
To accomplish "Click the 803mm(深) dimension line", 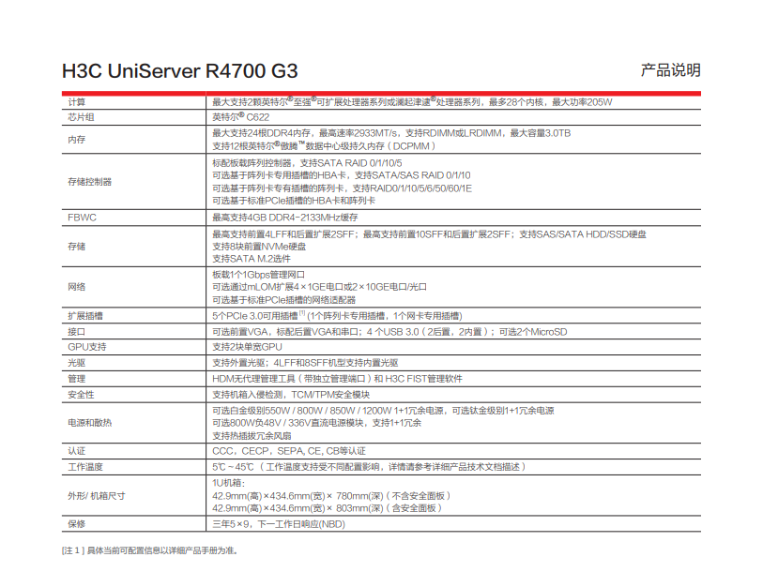I will click(x=327, y=508).
